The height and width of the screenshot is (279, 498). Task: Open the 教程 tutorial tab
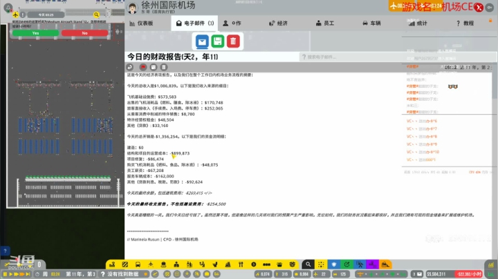pyautogui.click(x=465, y=23)
